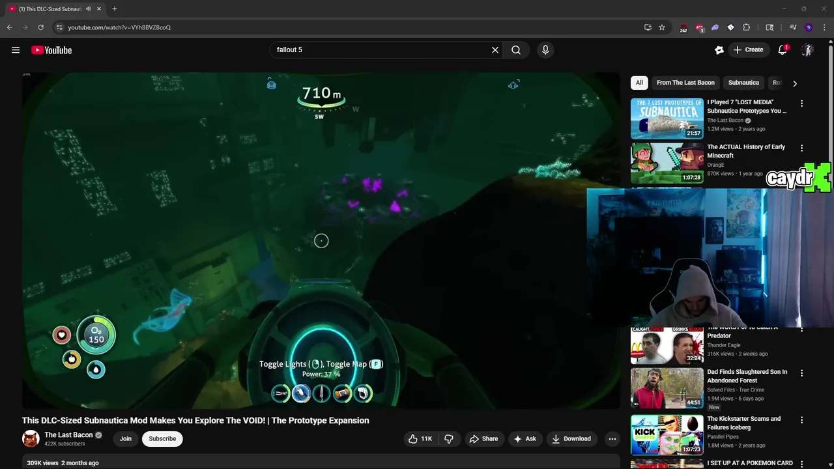Image resolution: width=834 pixels, height=469 pixels.
Task: Select the From The Last Bacon chip
Action: pos(685,83)
